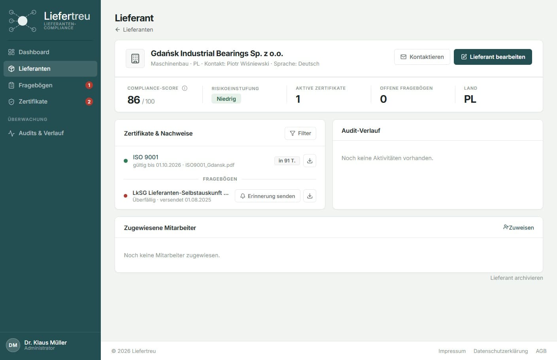The height and width of the screenshot is (360, 557).
Task: Click the Fragebögen notification badge
Action: click(x=89, y=85)
